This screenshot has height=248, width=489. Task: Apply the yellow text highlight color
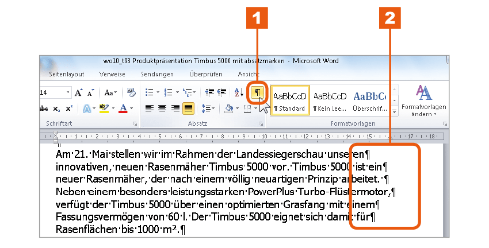(x=104, y=108)
